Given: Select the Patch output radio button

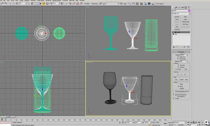Looking at the screenshot, I should click(178, 84).
